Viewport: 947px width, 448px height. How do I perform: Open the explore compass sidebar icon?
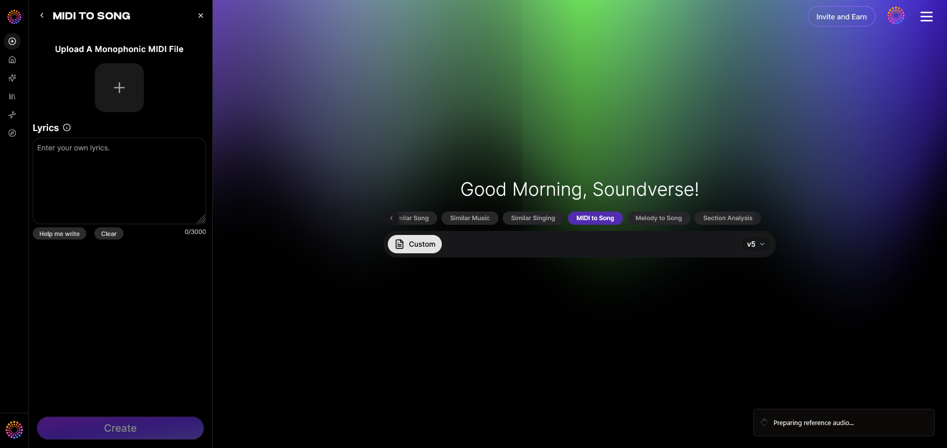point(12,133)
